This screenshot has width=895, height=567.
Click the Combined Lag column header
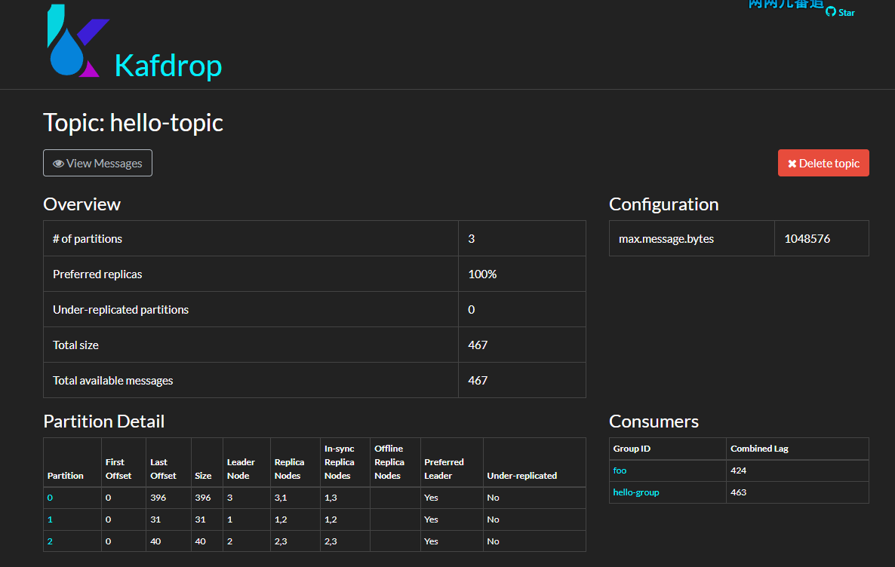(x=759, y=449)
